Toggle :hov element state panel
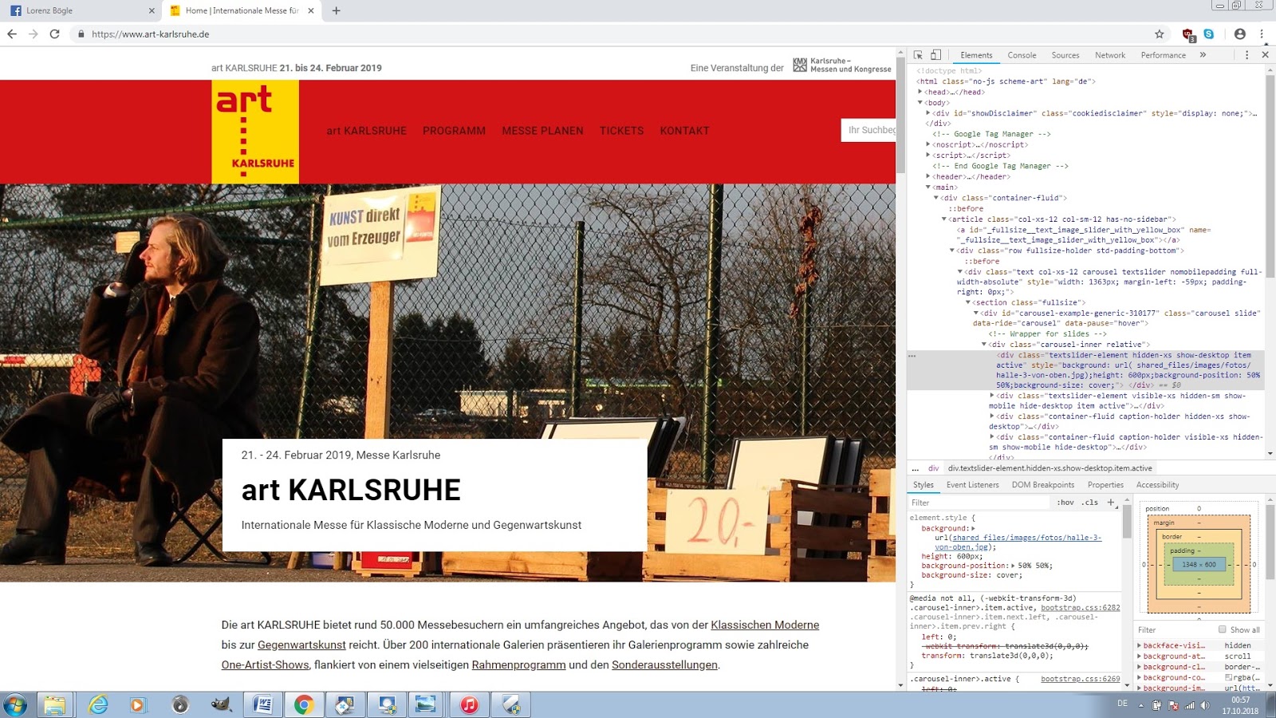The width and height of the screenshot is (1276, 718). tap(1065, 503)
